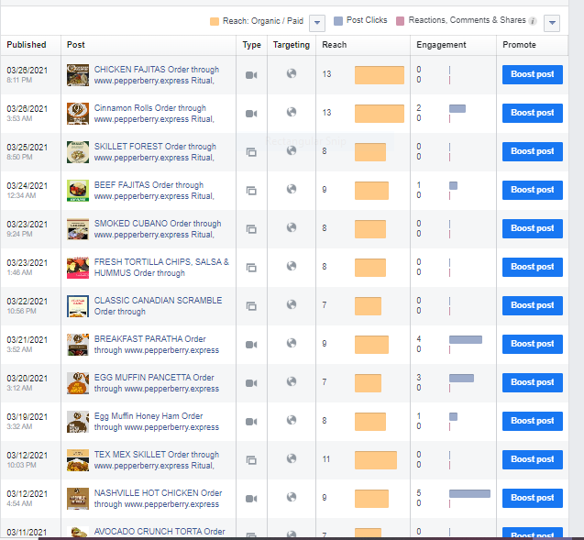Click the photo type icon for BEEF FAJITAS
The image size is (584, 540).
point(251,191)
